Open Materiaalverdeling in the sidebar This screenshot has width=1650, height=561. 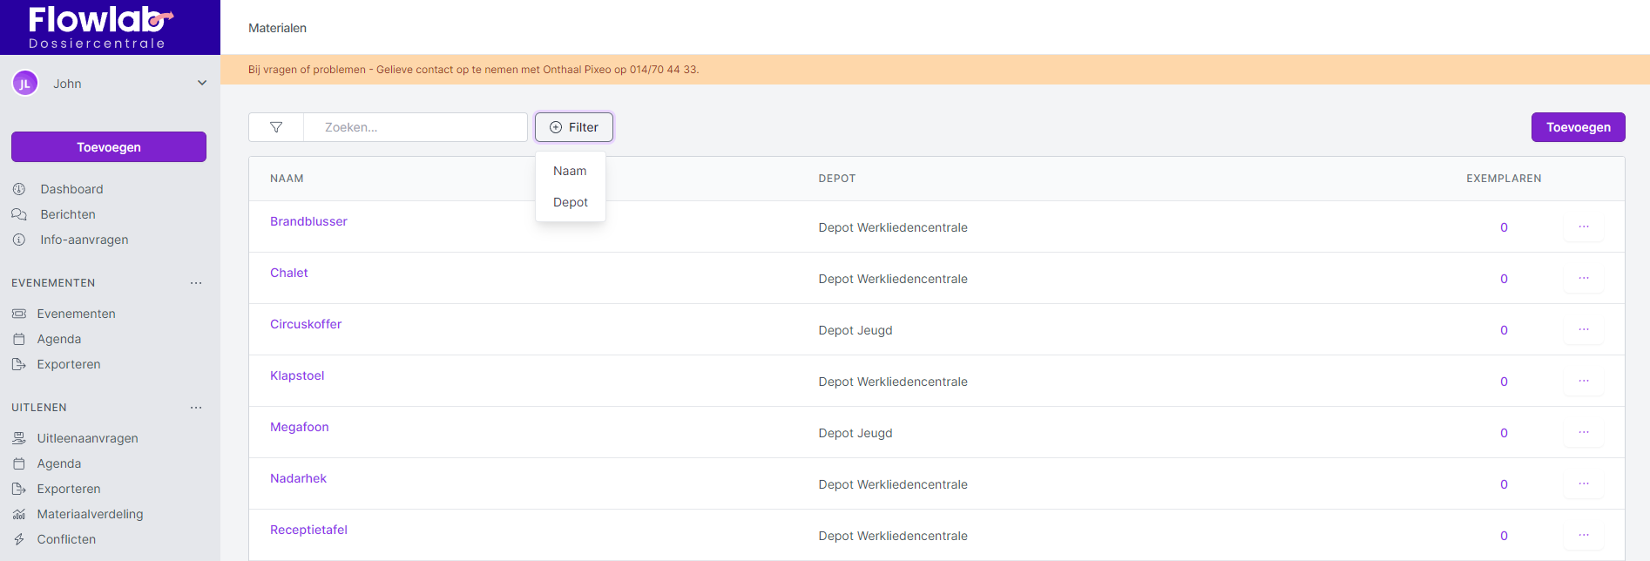pos(90,514)
